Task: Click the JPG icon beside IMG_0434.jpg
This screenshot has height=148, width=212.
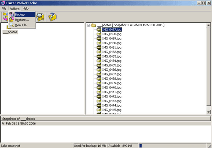Action: tap(99, 61)
